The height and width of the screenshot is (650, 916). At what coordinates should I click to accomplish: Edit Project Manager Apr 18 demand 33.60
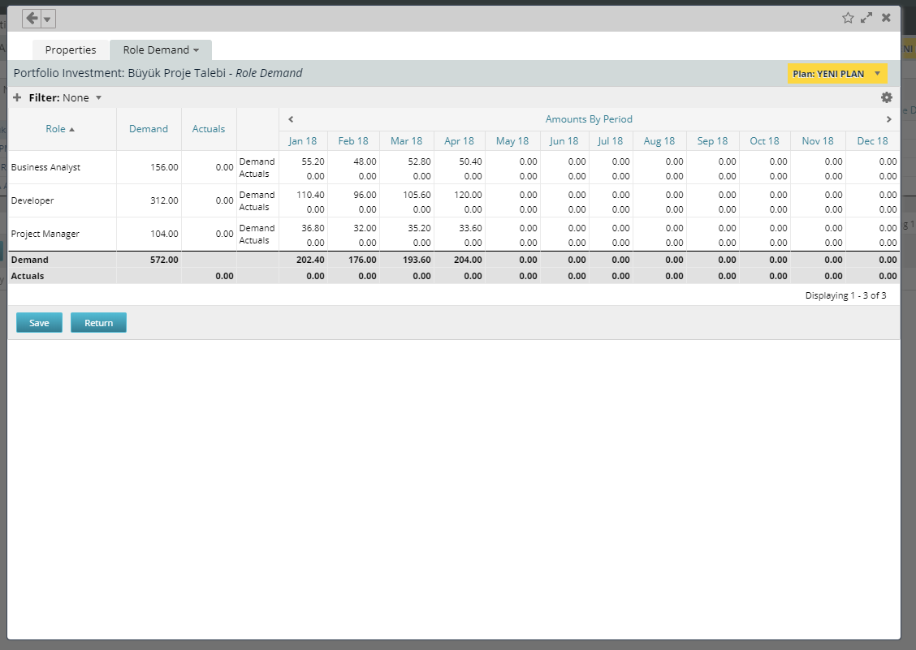coord(470,228)
